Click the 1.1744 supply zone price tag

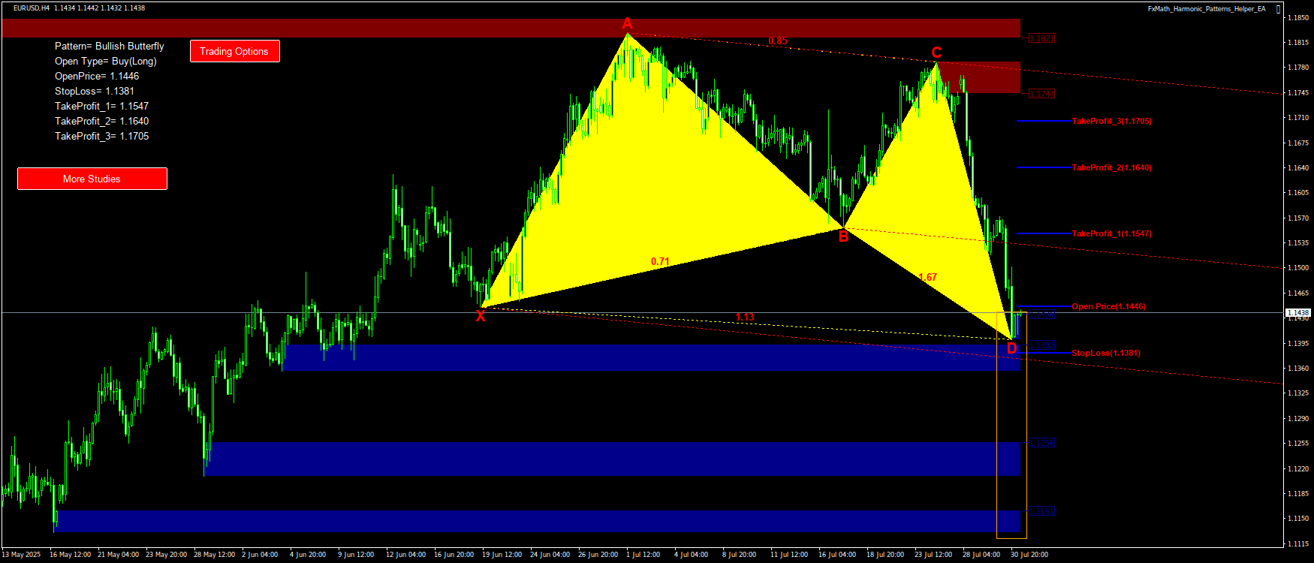pos(1041,94)
